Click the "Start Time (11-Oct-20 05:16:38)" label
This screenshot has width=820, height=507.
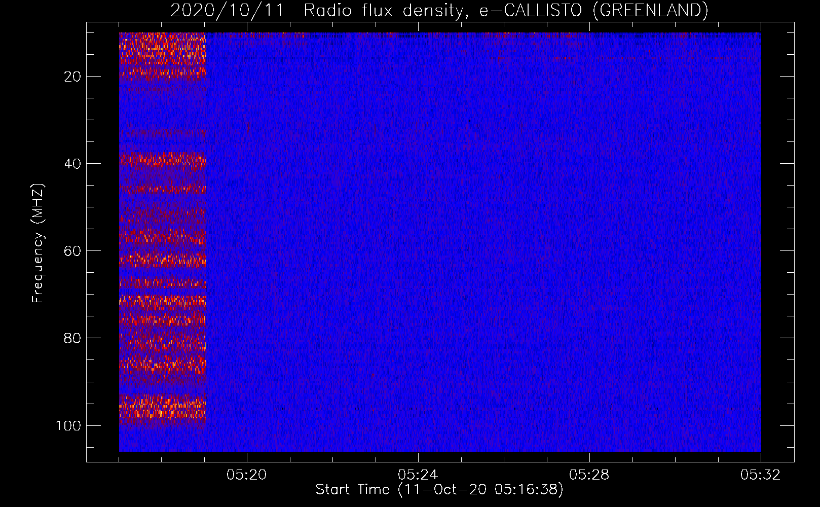tap(439, 490)
